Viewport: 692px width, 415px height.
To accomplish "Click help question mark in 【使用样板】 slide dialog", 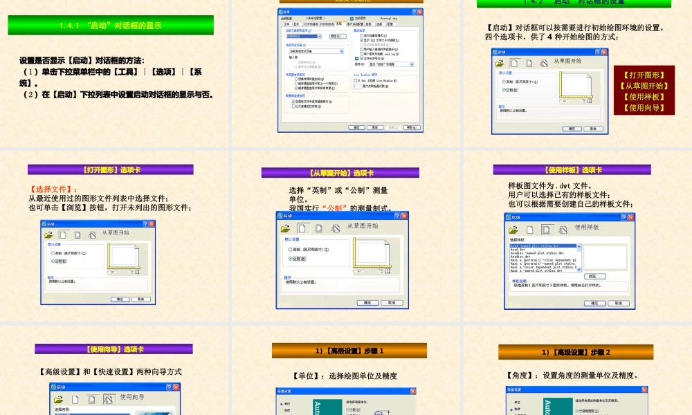I will (x=623, y=217).
